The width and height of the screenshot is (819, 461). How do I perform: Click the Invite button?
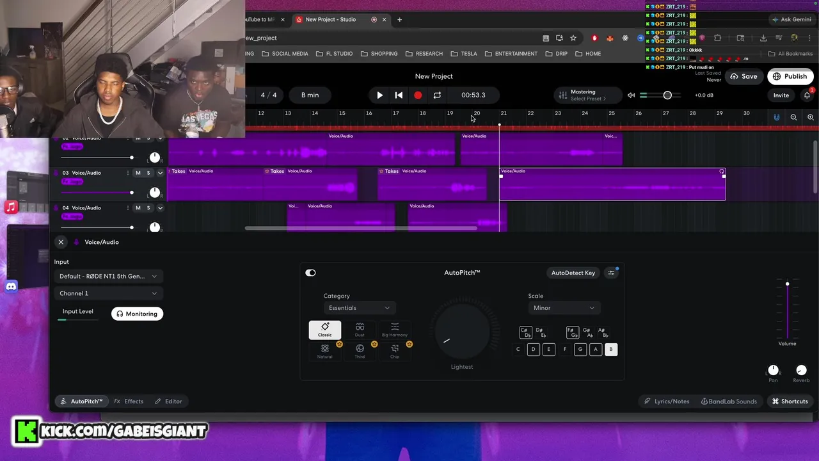coord(781,95)
